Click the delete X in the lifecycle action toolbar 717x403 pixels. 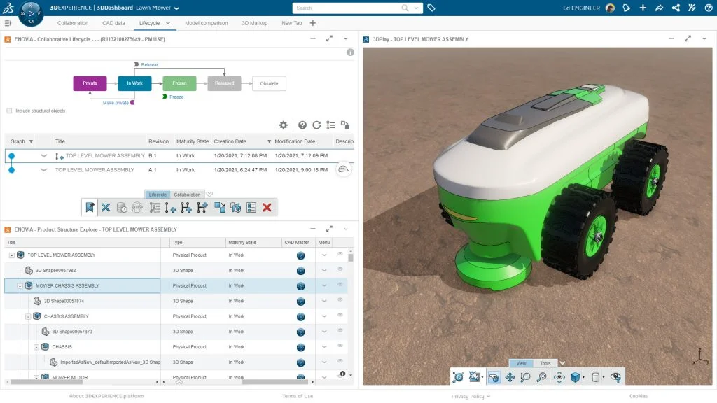(x=267, y=207)
